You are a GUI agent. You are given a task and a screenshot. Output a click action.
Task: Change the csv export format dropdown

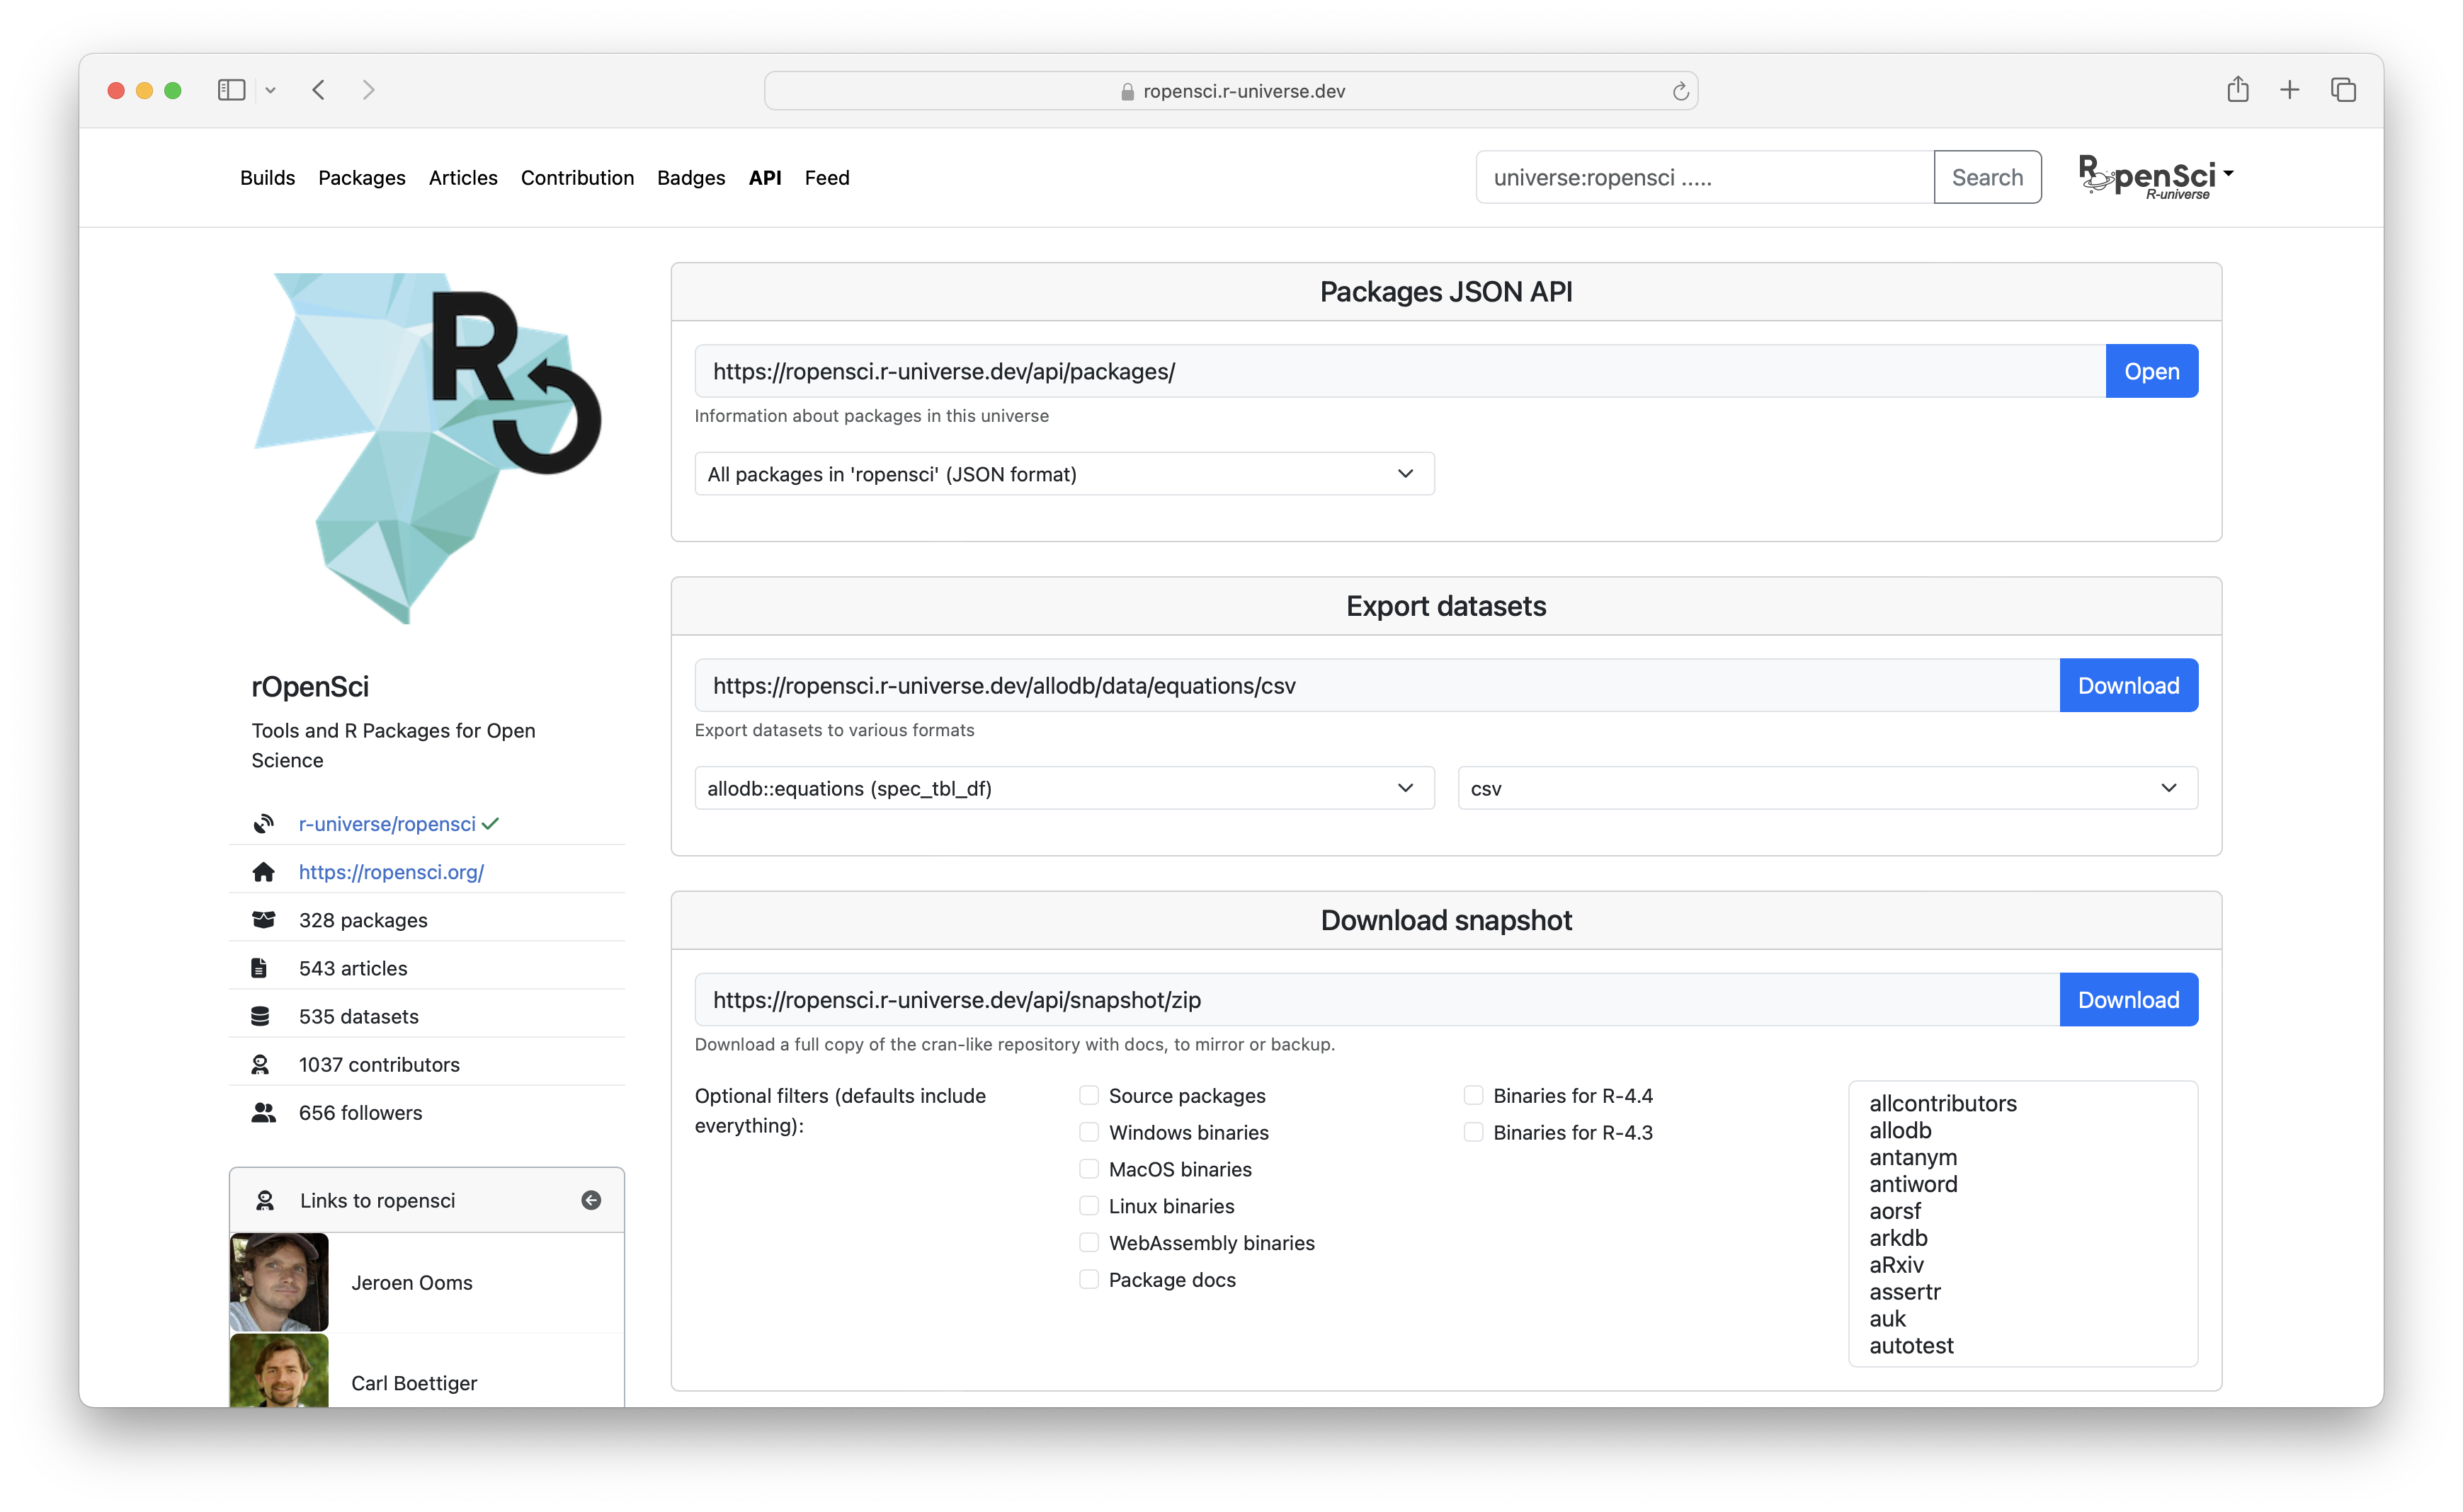coord(1825,787)
